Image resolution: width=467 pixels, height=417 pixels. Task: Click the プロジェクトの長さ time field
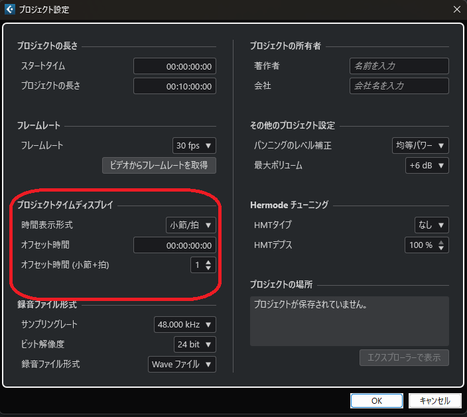click(x=174, y=86)
